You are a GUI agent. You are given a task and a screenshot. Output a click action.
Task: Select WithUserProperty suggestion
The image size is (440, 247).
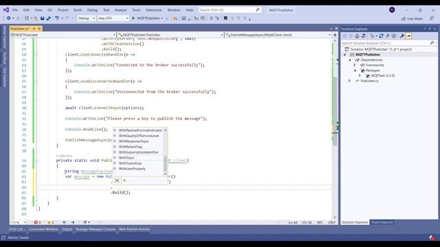(132, 169)
